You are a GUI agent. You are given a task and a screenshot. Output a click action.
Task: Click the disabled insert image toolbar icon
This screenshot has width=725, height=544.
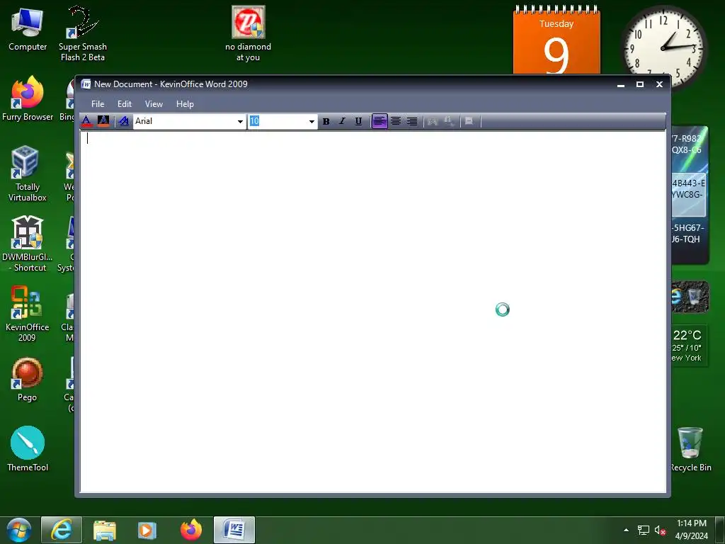pyautogui.click(x=433, y=121)
